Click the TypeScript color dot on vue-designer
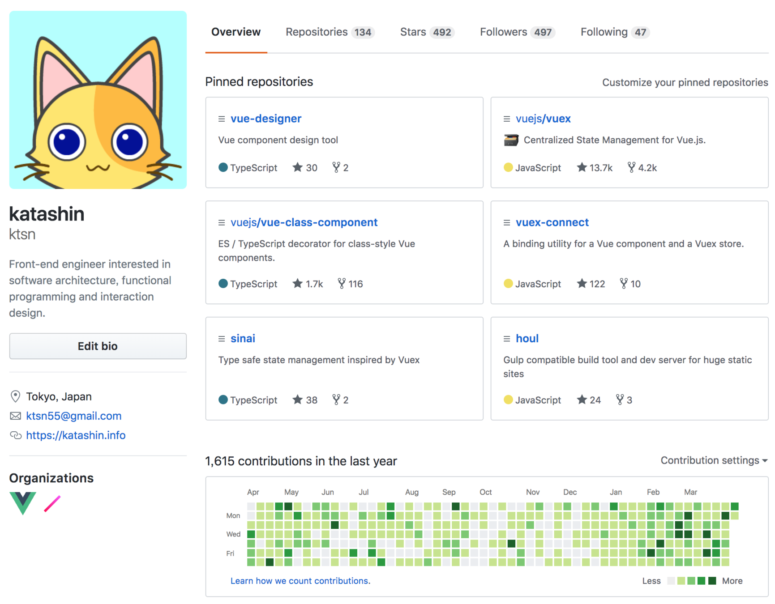Image resolution: width=775 pixels, height=604 pixels. [223, 167]
